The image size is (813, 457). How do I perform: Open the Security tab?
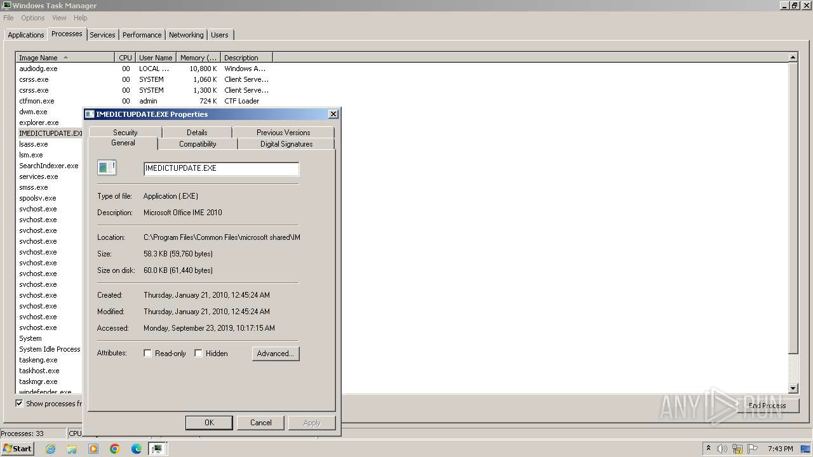point(125,132)
